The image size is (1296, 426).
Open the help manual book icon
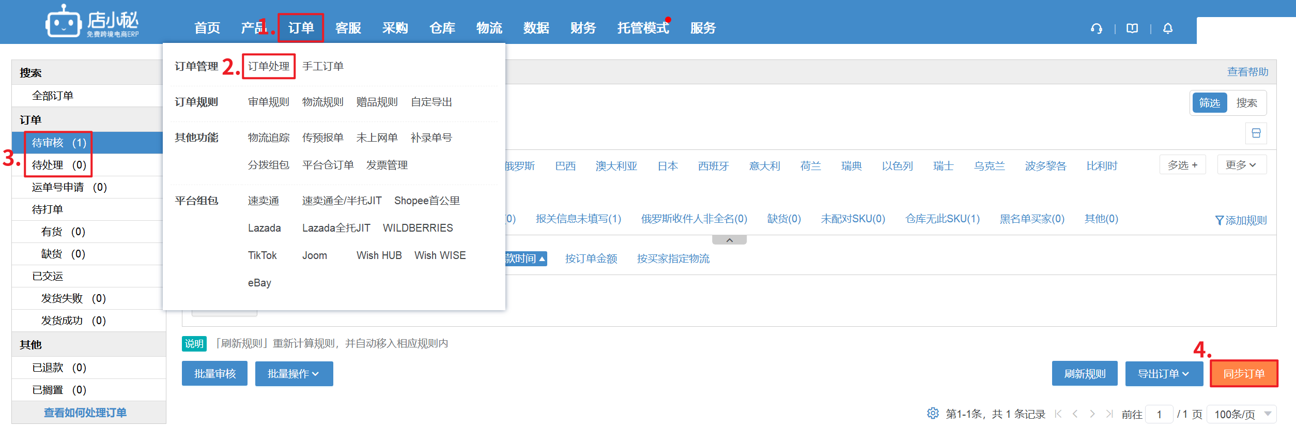tap(1132, 28)
